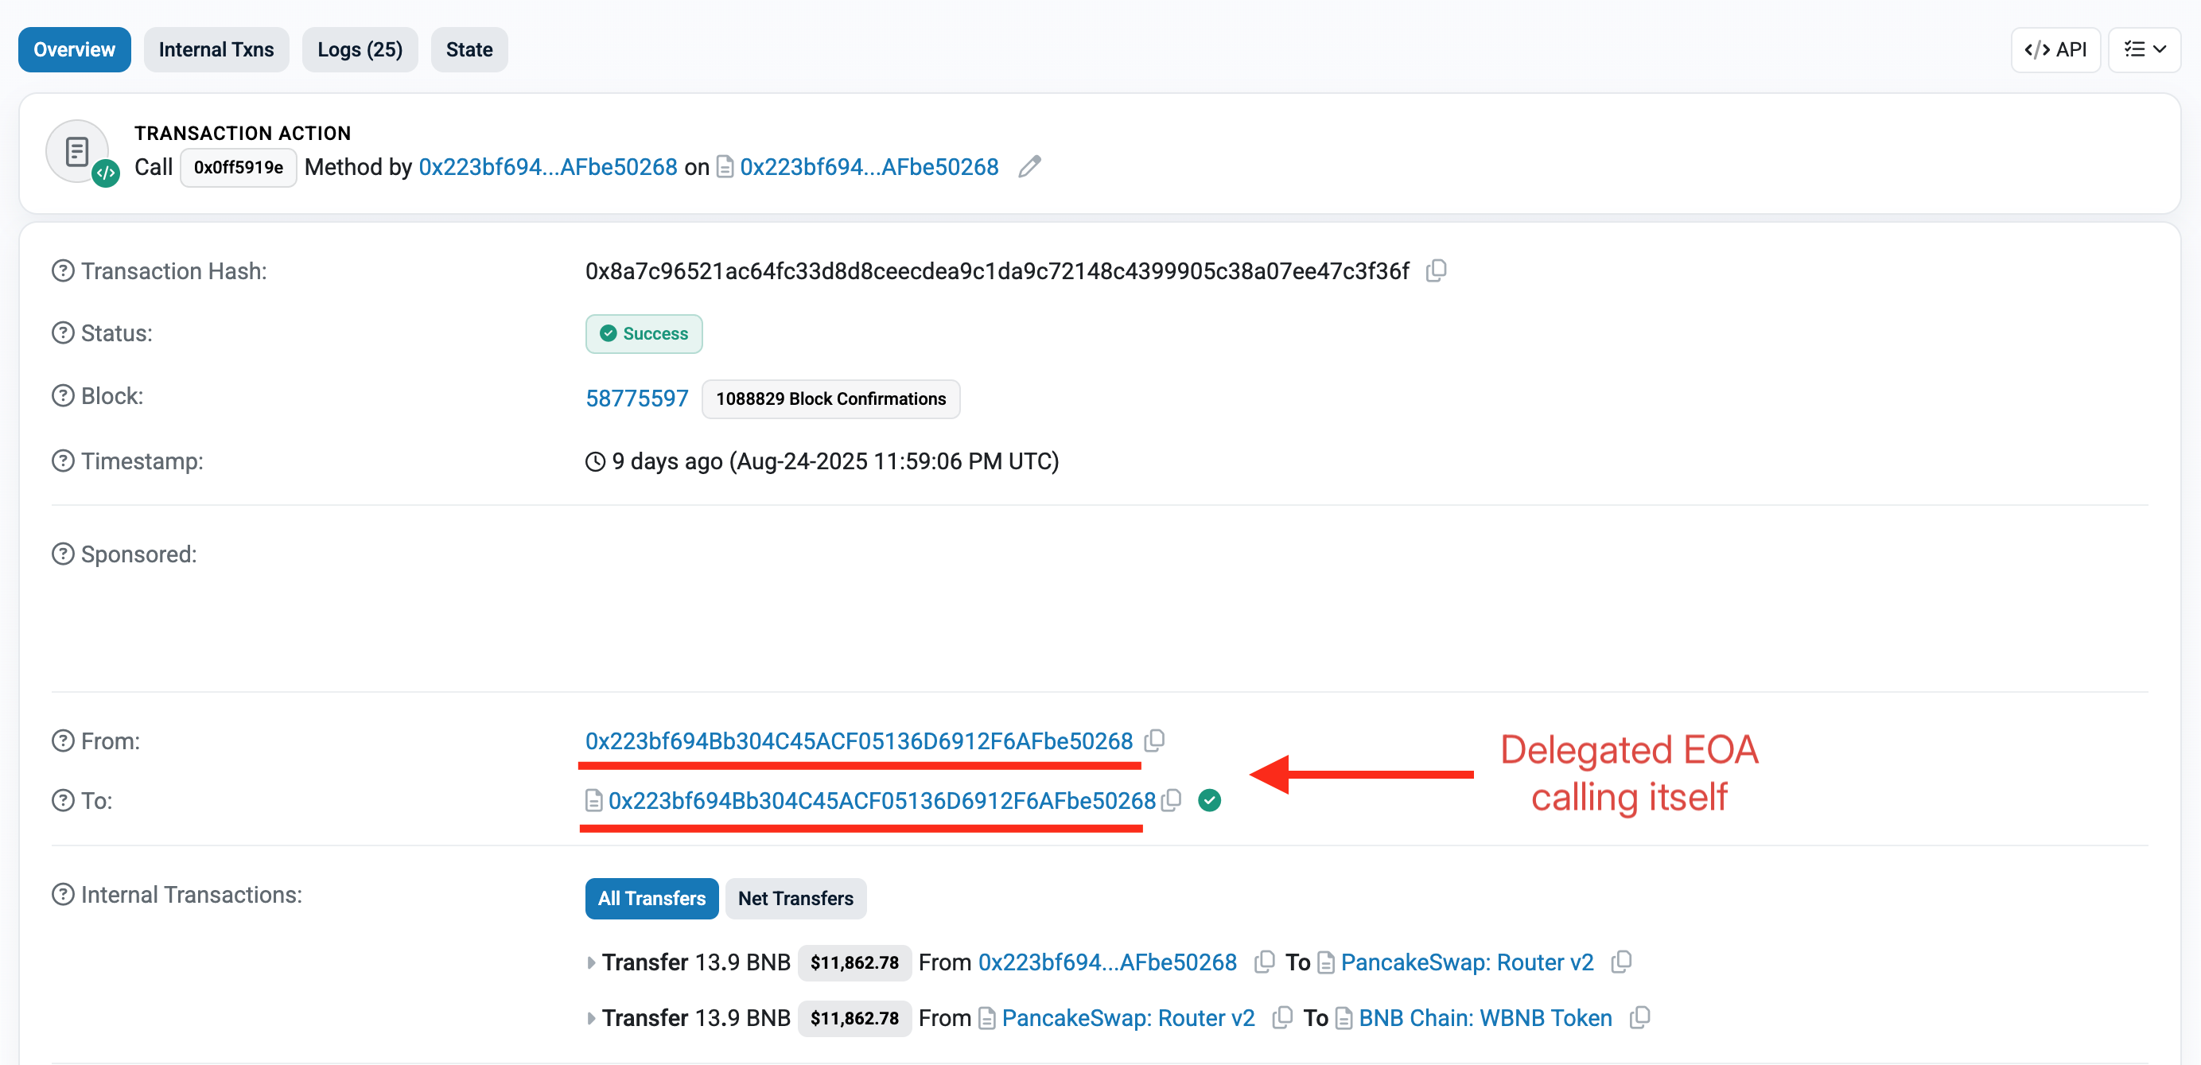Expand the first 13.9 BNB transfer row
Screen dimensions: 2201x1065
tap(590, 962)
